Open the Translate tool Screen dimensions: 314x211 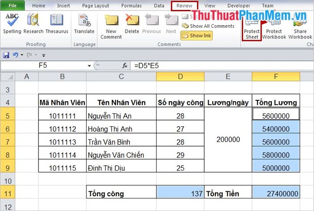click(x=84, y=24)
